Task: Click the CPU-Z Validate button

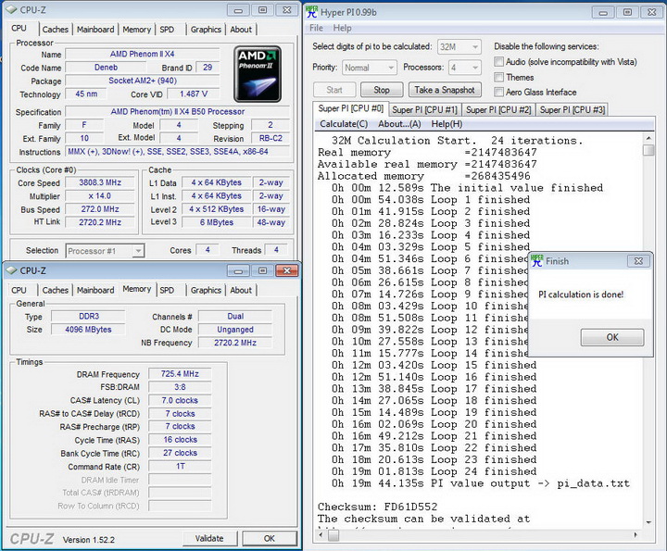Action: click(209, 538)
